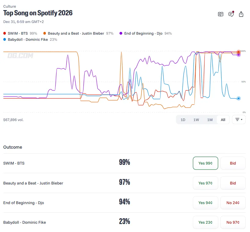
Task: Select the All chart range
Action: point(223,120)
